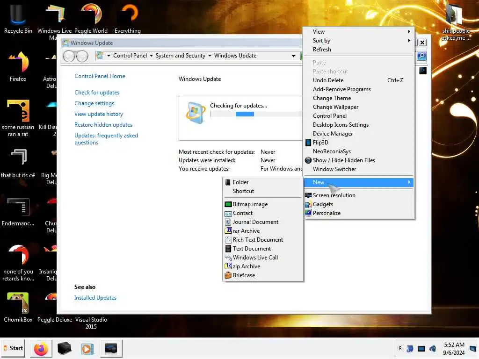Open the Peggle World desktop icon

pyautogui.click(x=91, y=18)
